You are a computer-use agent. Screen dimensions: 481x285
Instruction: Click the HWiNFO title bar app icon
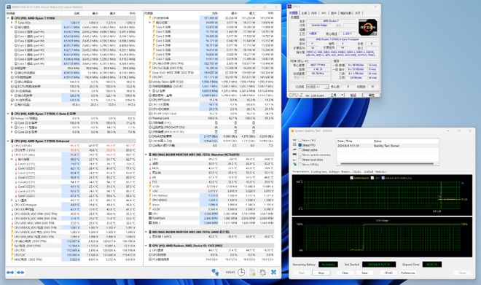tap(8, 7)
